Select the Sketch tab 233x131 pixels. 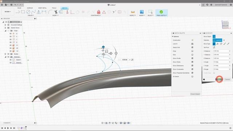pos(64,8)
